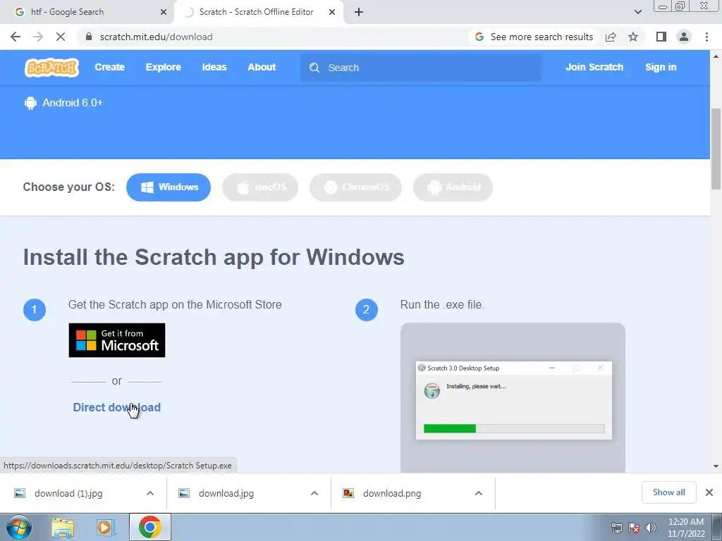The height and width of the screenshot is (541, 722).
Task: Click the magnifier icon in Scratch search
Action: point(314,68)
